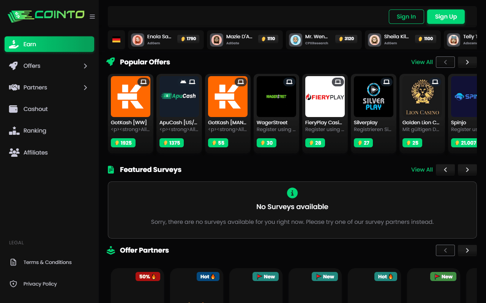Viewport: 486px width, 303px height.
Task: Click the Sign Up button
Action: [x=446, y=17]
